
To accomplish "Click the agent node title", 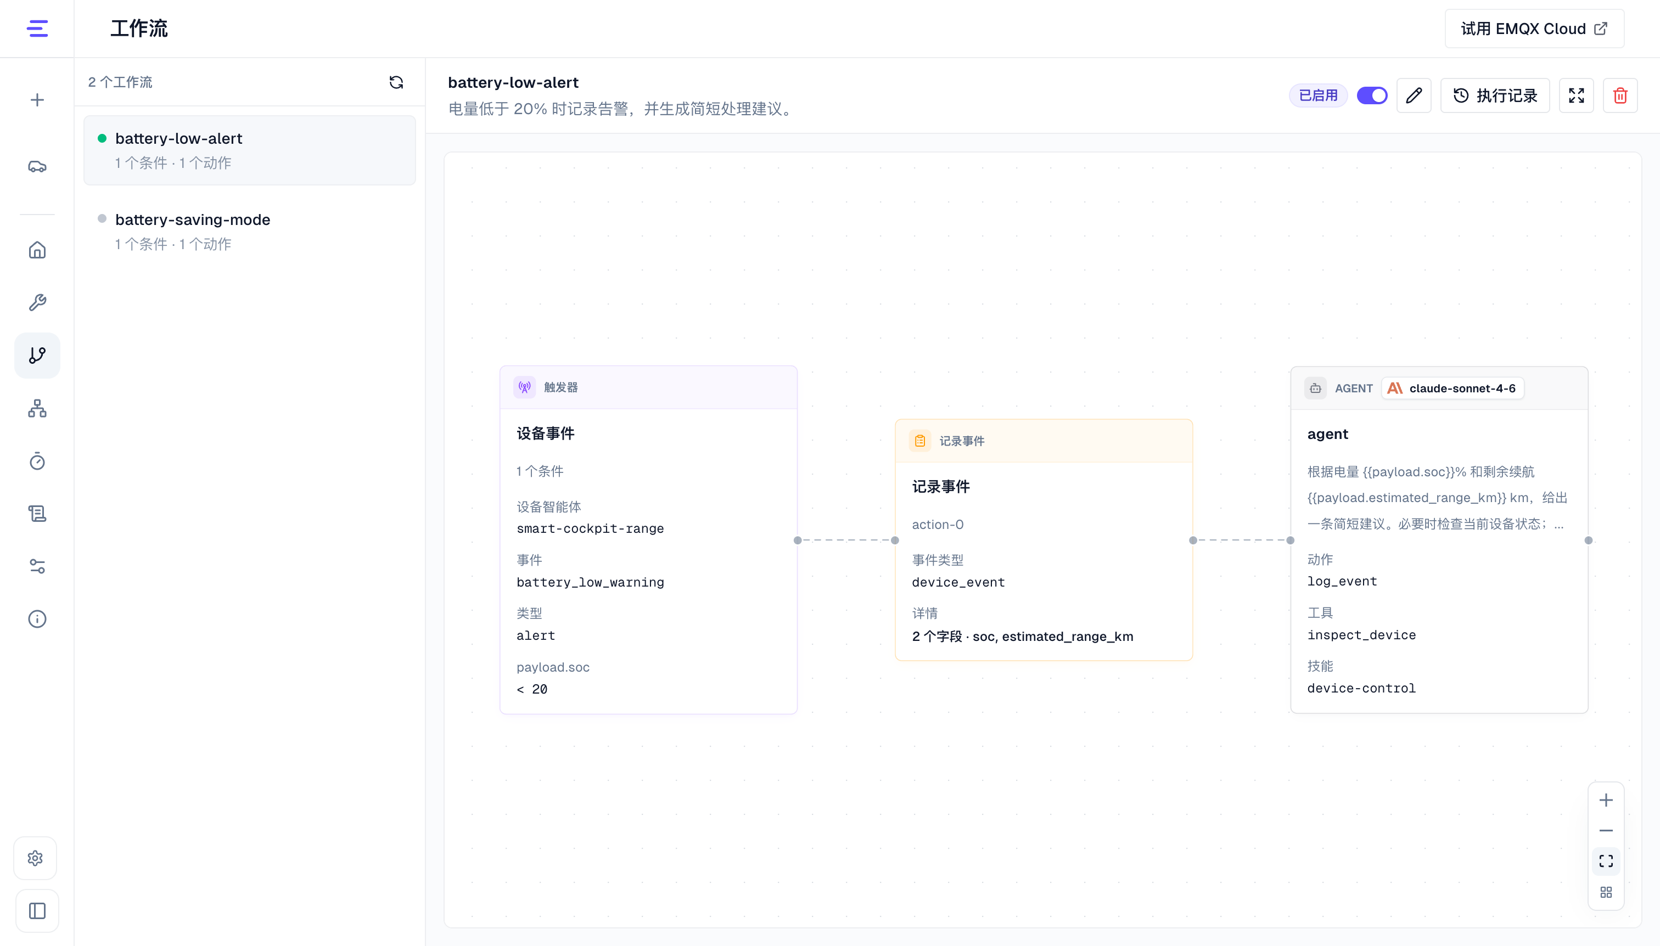I will (x=1327, y=434).
